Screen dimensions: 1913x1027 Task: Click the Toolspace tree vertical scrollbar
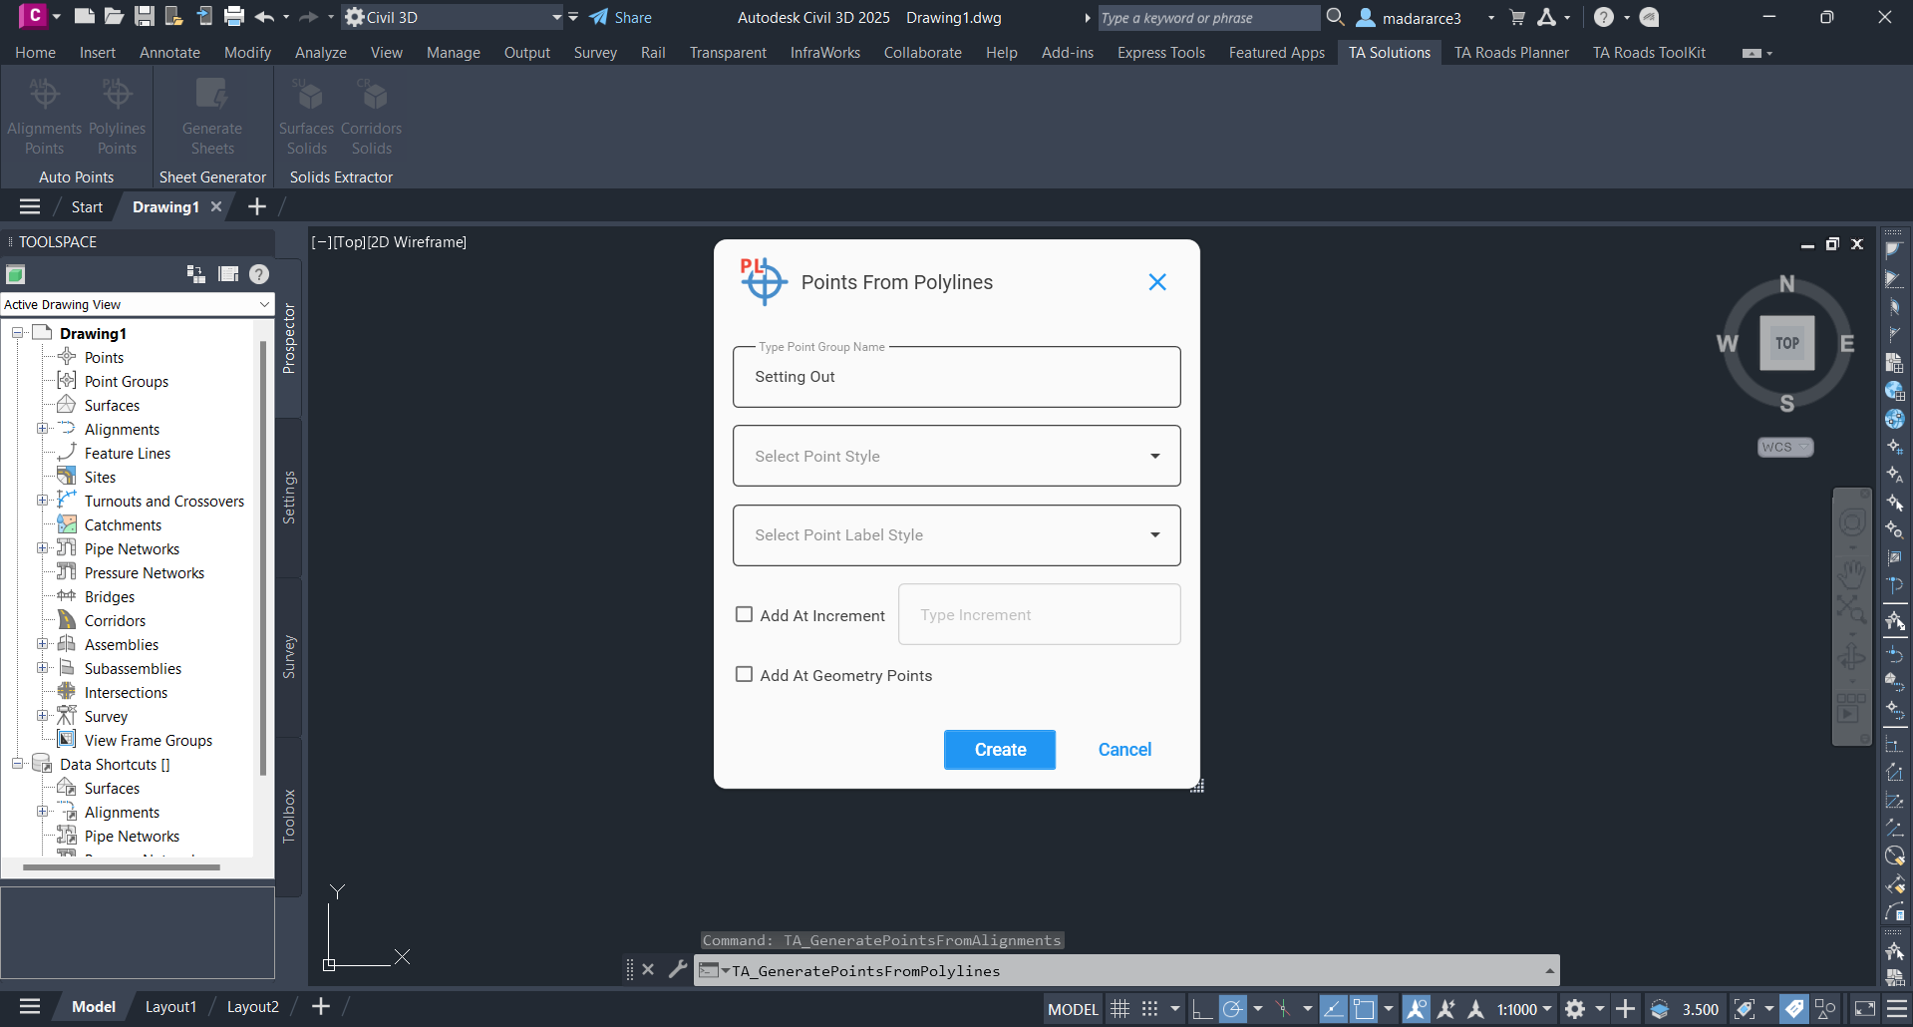click(x=263, y=558)
